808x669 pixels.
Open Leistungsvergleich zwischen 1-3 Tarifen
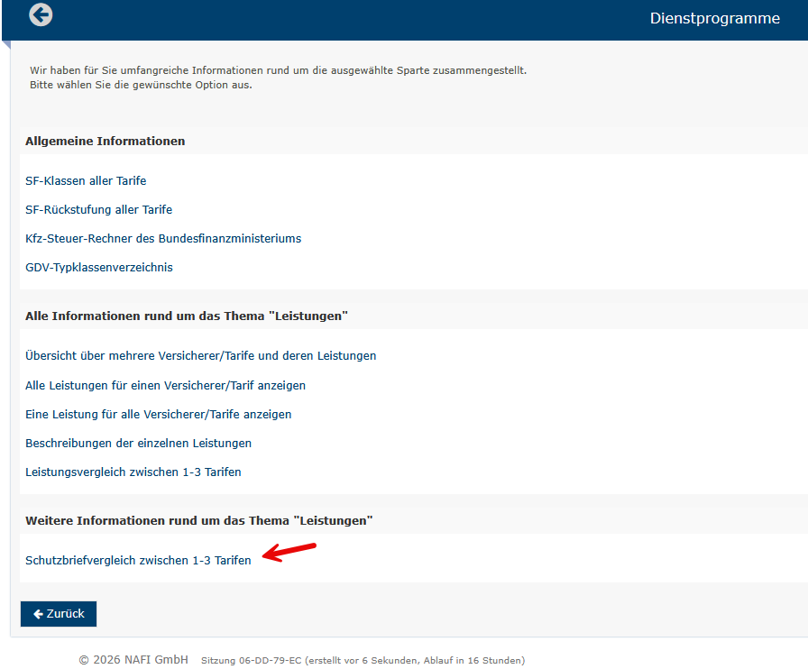(133, 472)
